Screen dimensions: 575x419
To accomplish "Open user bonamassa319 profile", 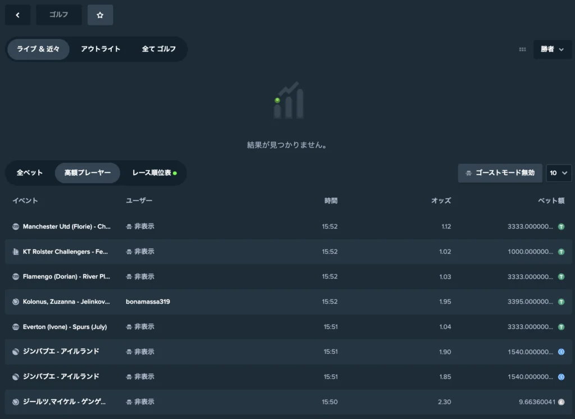I will [148, 302].
